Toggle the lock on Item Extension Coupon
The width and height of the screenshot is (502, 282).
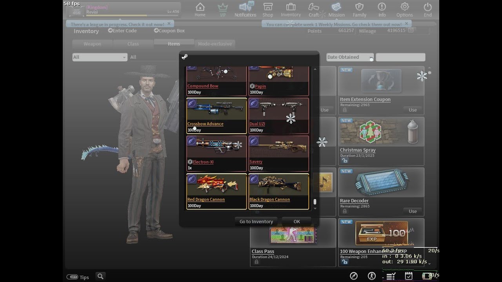pos(344,110)
